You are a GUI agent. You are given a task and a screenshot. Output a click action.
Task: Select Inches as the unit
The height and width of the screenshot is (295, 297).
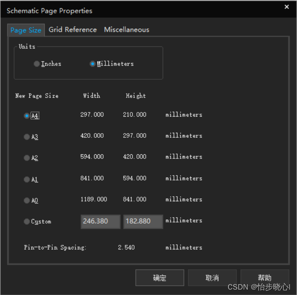(37, 64)
